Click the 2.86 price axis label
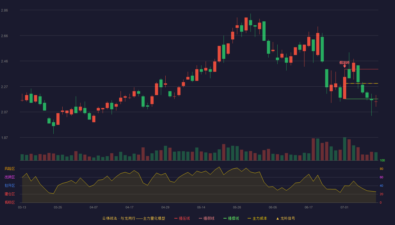 pos(5,10)
